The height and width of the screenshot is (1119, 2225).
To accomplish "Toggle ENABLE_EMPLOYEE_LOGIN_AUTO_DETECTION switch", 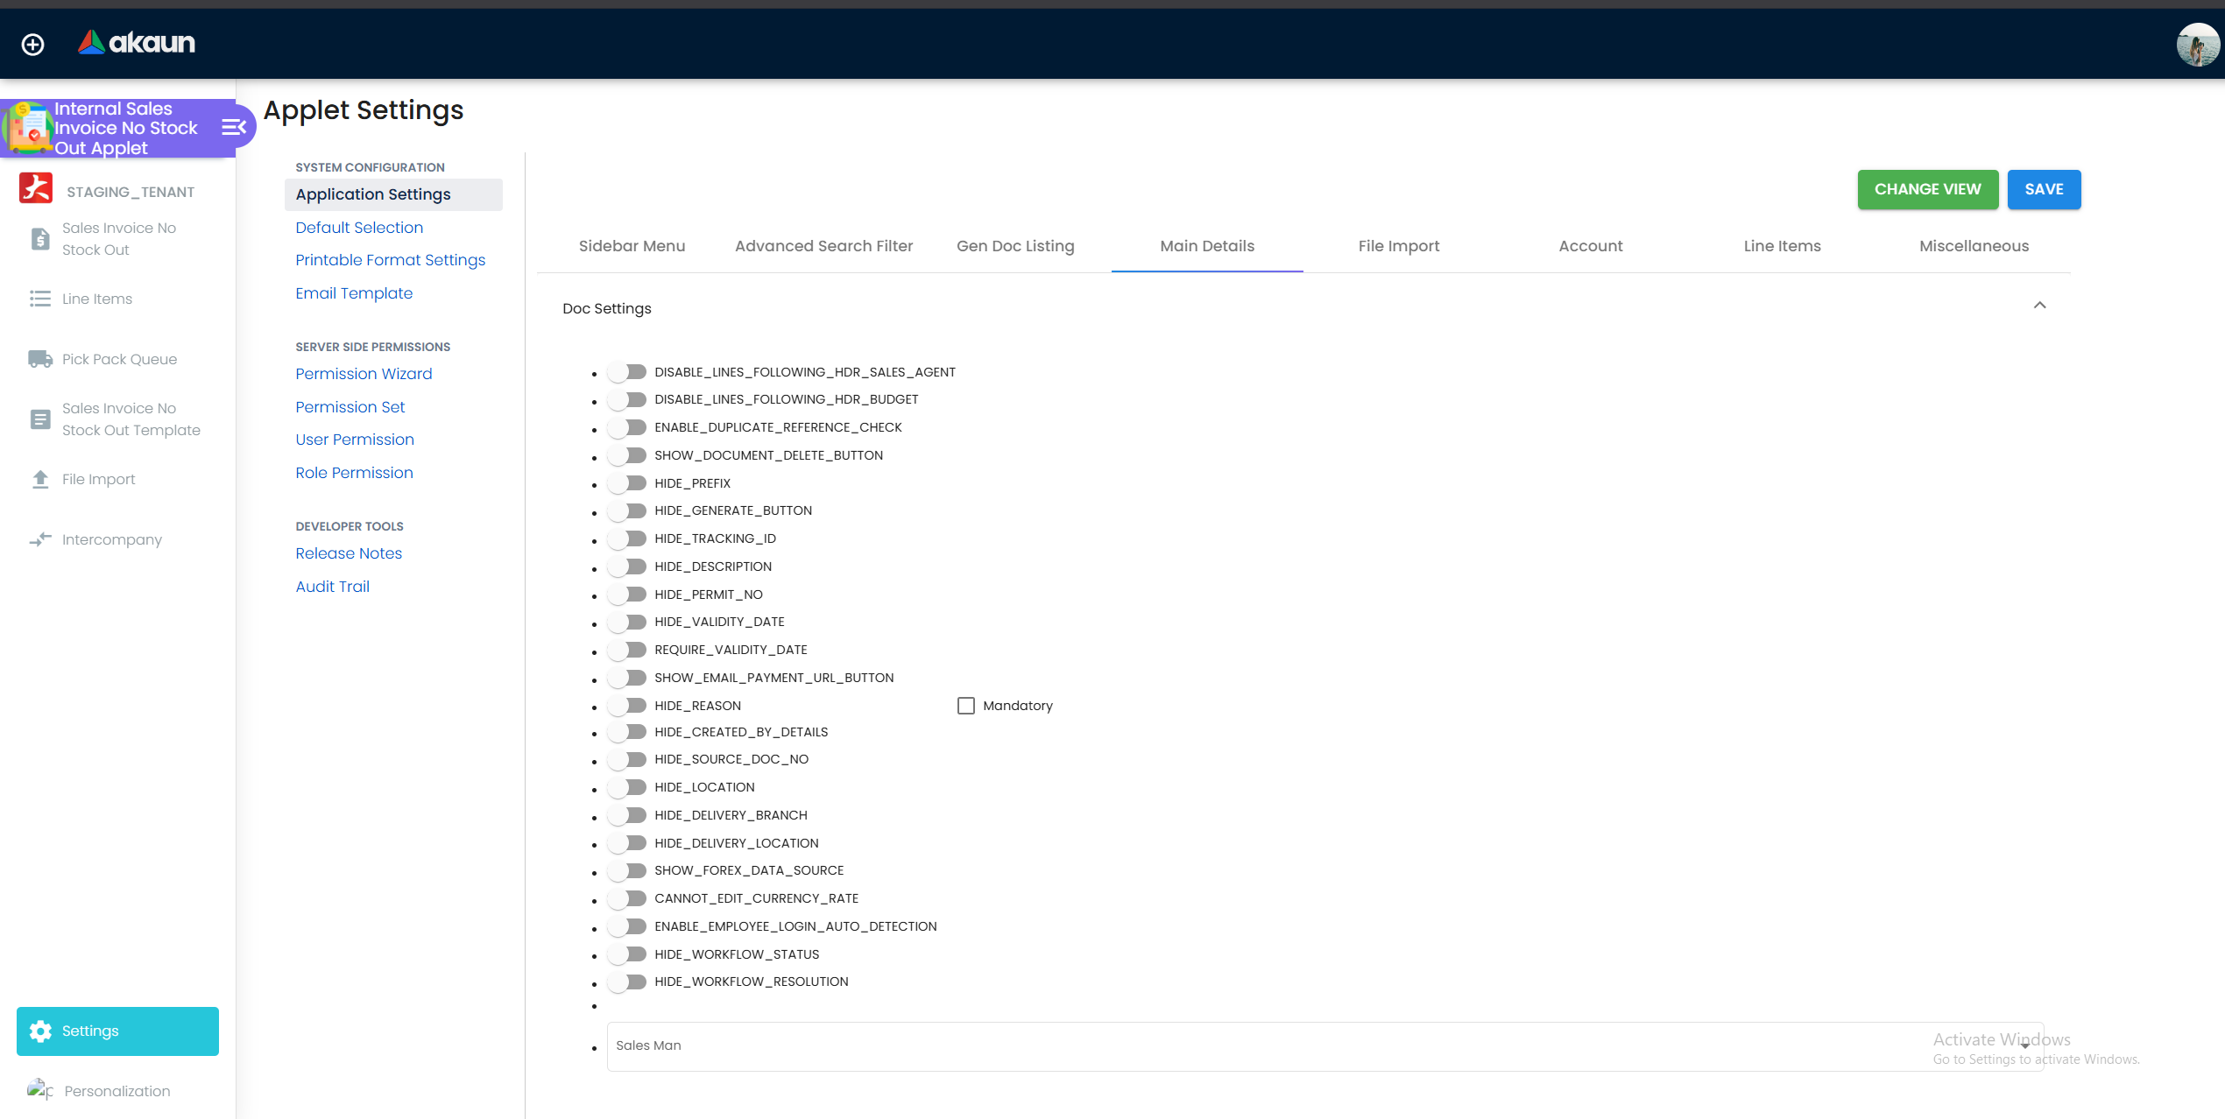I will coord(627,926).
